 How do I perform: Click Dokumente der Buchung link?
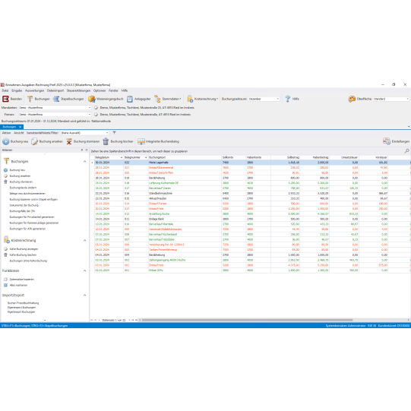click(24, 205)
